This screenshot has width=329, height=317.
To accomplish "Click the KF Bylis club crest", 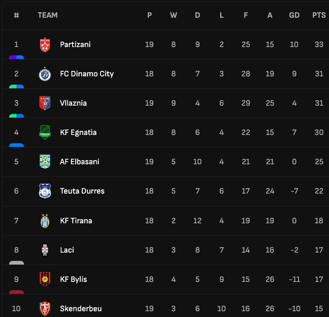I will 45,279.
